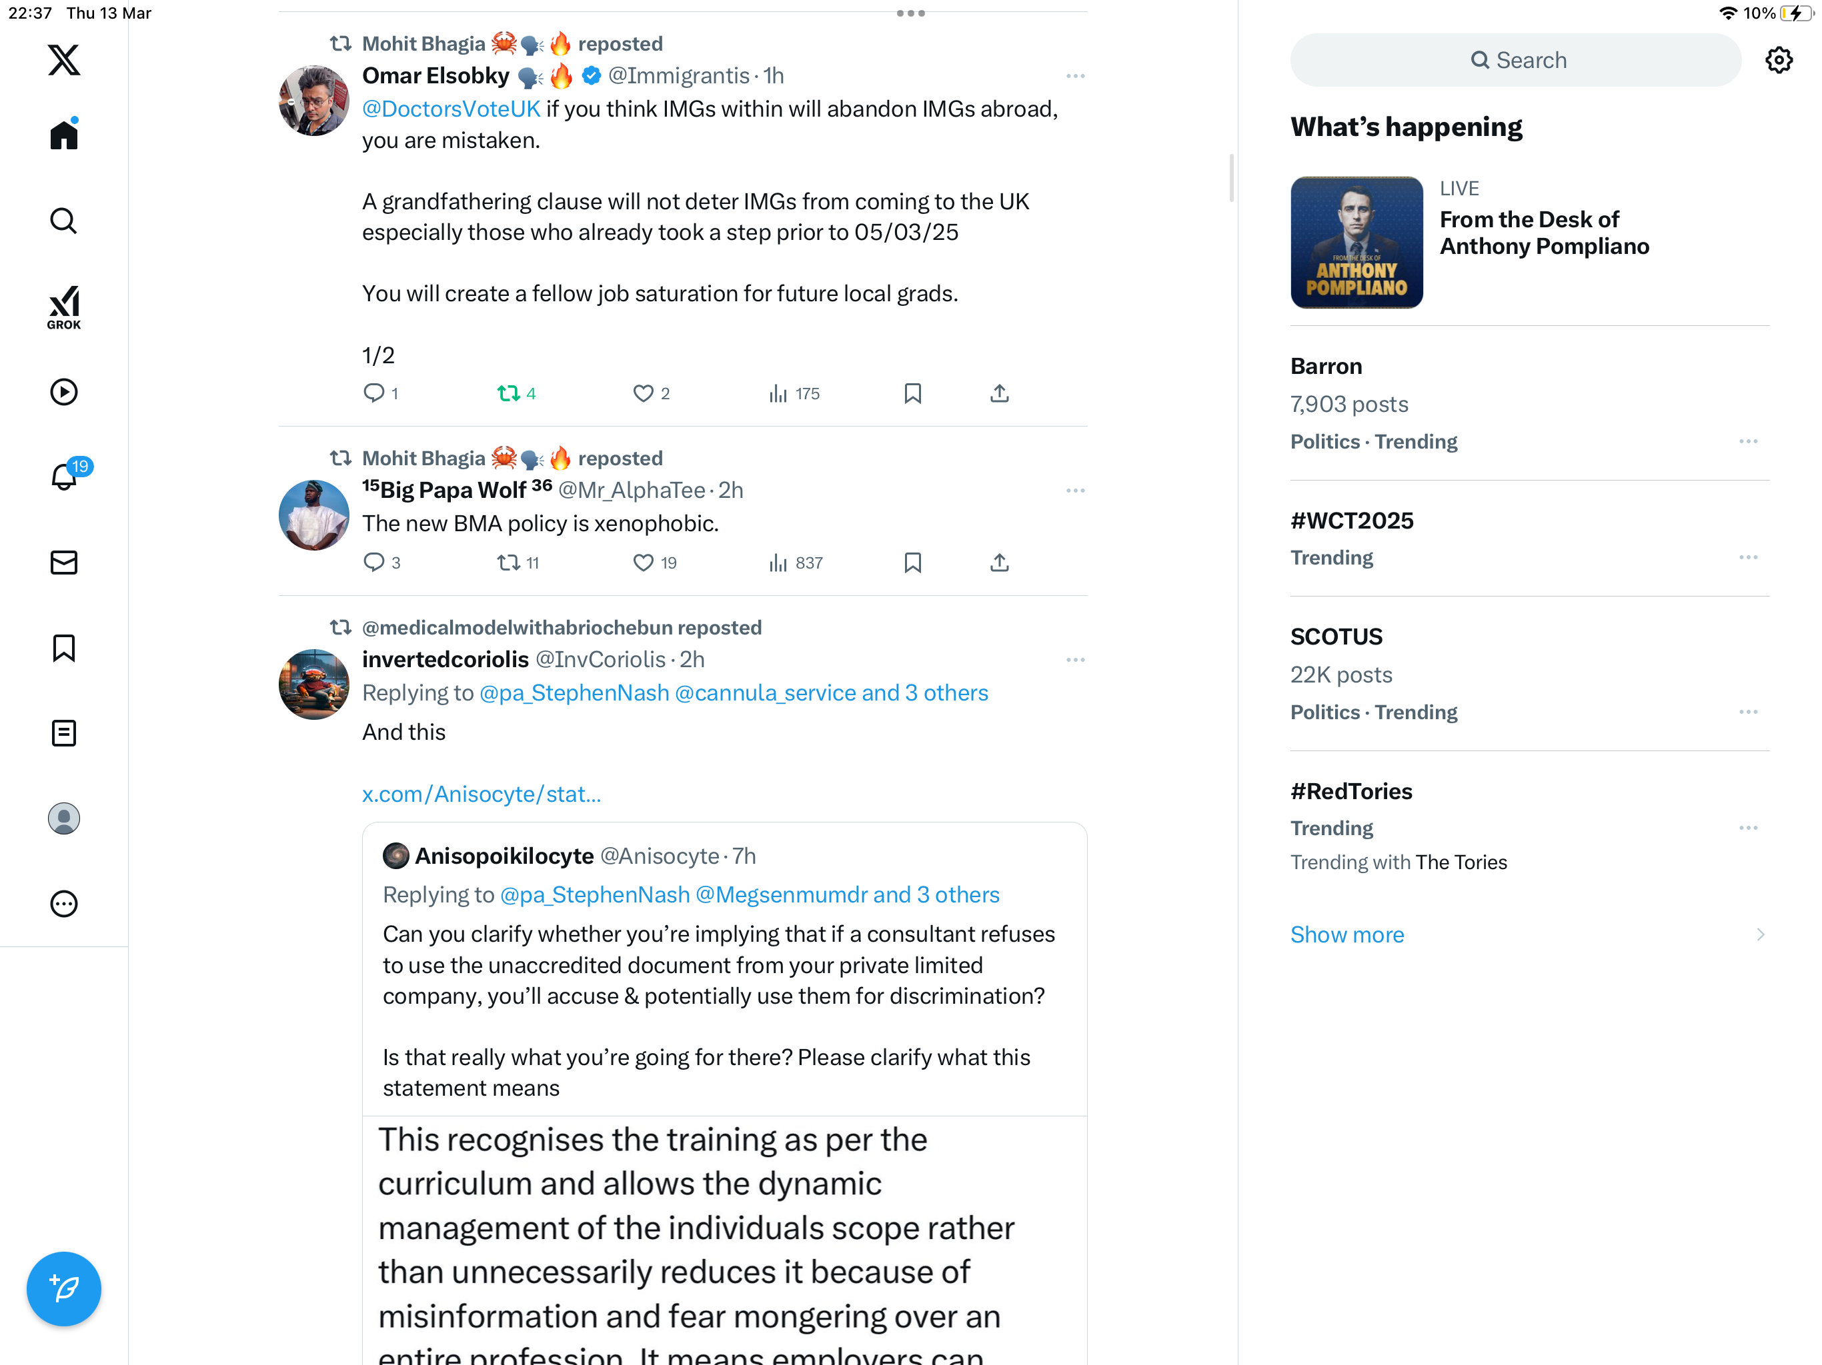
Task: Go to Home in sidebar
Action: [63, 133]
